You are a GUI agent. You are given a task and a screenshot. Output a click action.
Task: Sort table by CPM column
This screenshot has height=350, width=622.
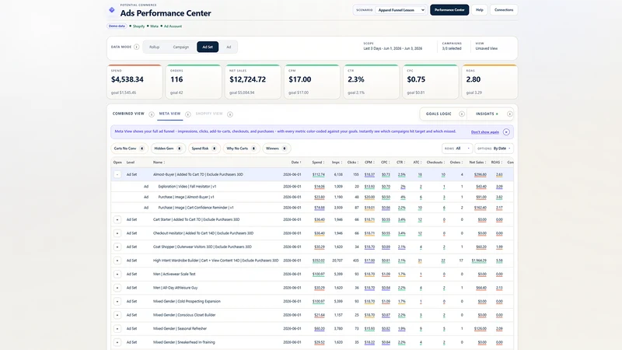coord(369,163)
